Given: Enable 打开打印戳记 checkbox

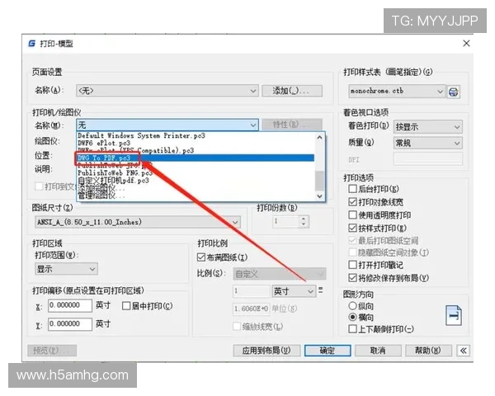Looking at the screenshot, I should click(x=352, y=265).
